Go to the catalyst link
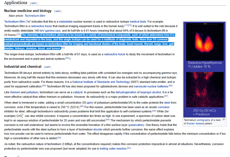230x157 pixels. coord(78,92)
